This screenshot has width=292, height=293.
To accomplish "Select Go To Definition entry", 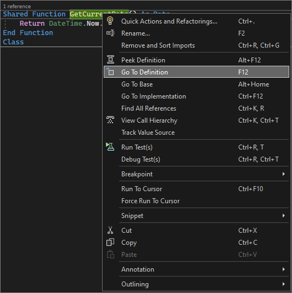I will 196,72.
